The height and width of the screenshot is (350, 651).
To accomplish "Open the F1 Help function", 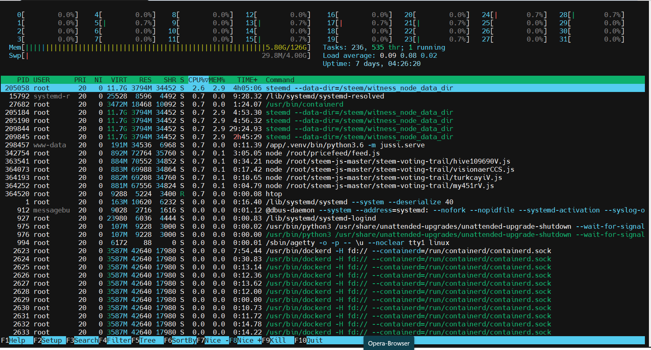I will tap(17, 340).
